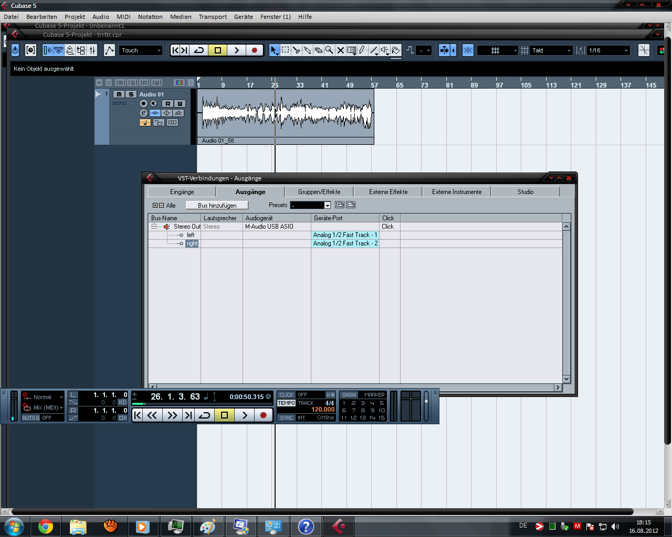Switch to the Studio tab

pyautogui.click(x=526, y=192)
